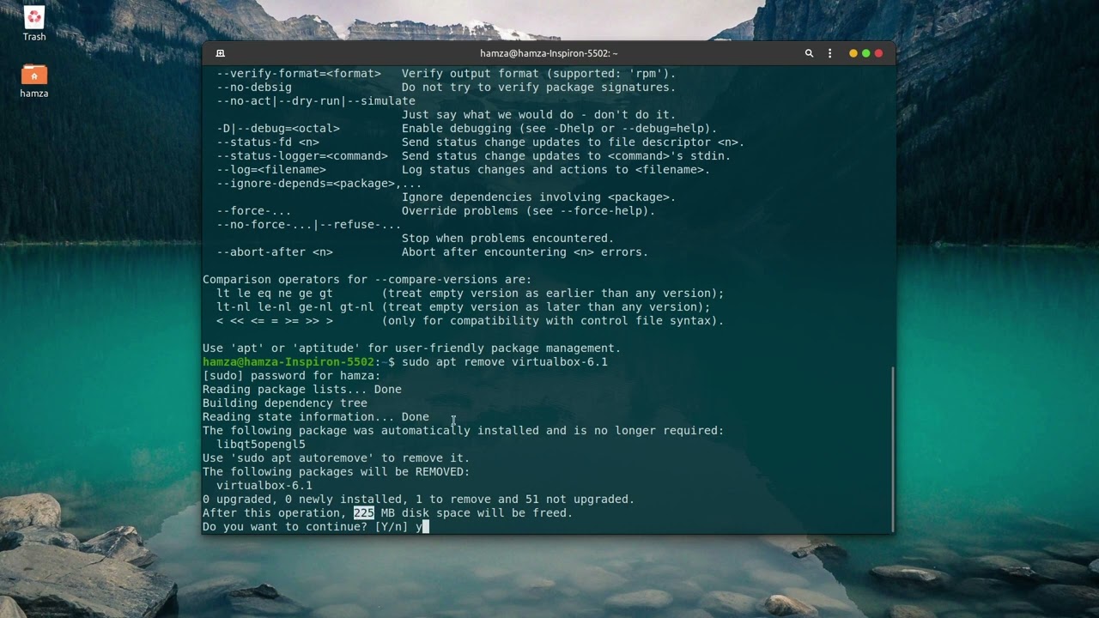The image size is (1099, 618).
Task: Click the '--log=<filename>' option text
Action: tap(271, 169)
